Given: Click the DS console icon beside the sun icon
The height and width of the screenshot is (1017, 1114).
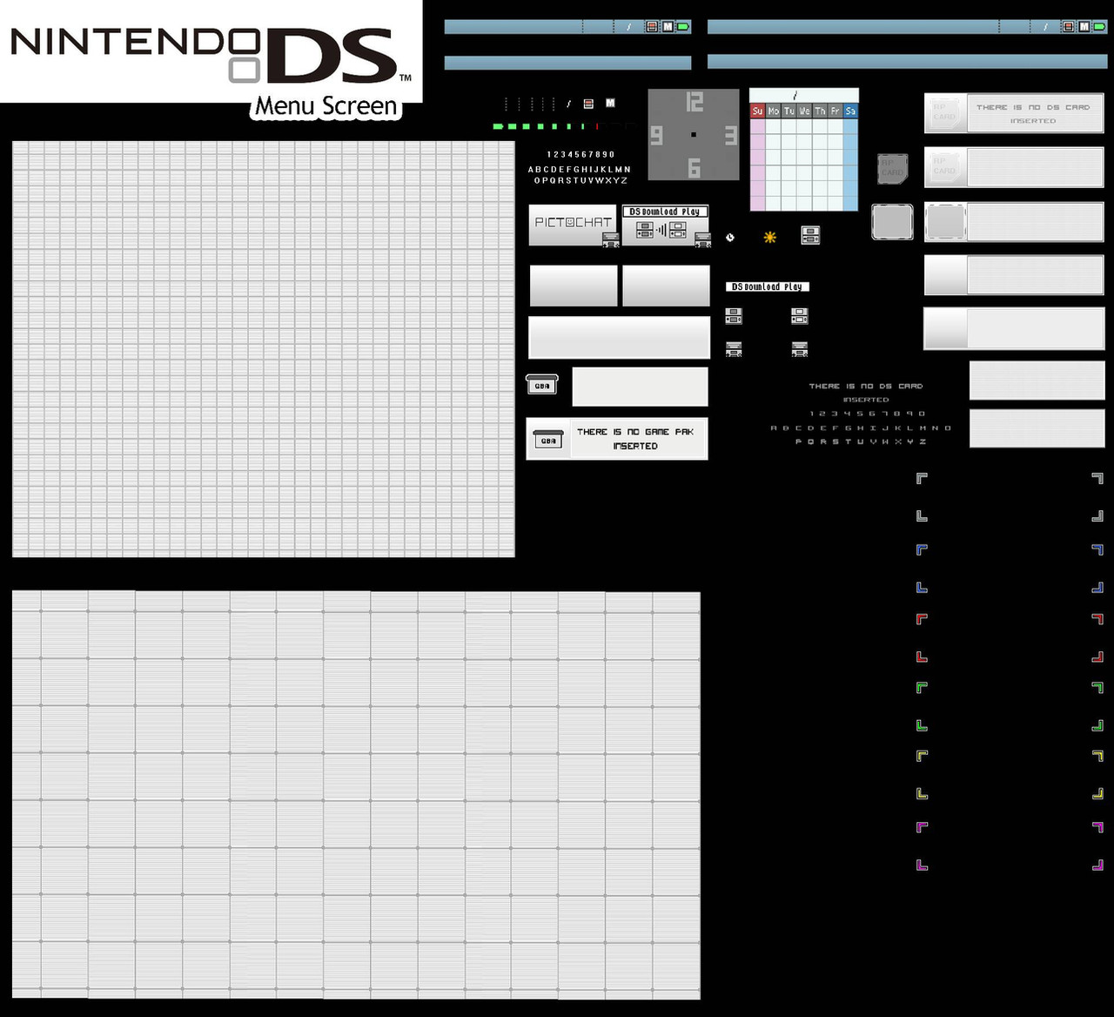Looking at the screenshot, I should [x=810, y=236].
